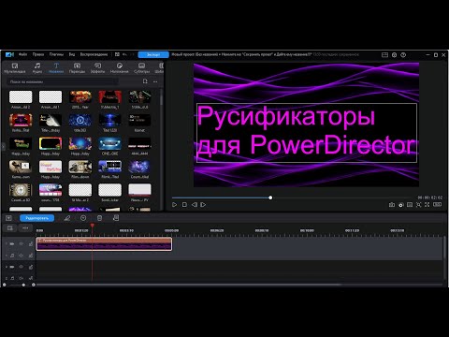Select the fire explosion title thumbnail
Viewport: 449px width, 337px height.
coord(80,96)
